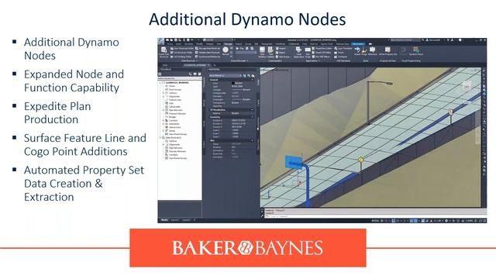Collapse the Geometry properties section
The height and width of the screenshot is (279, 496).
click(253, 117)
